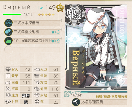Click the depth charge icon for 三式爆雷投射機
This screenshot has height=107, width=132.
(x=8, y=32)
